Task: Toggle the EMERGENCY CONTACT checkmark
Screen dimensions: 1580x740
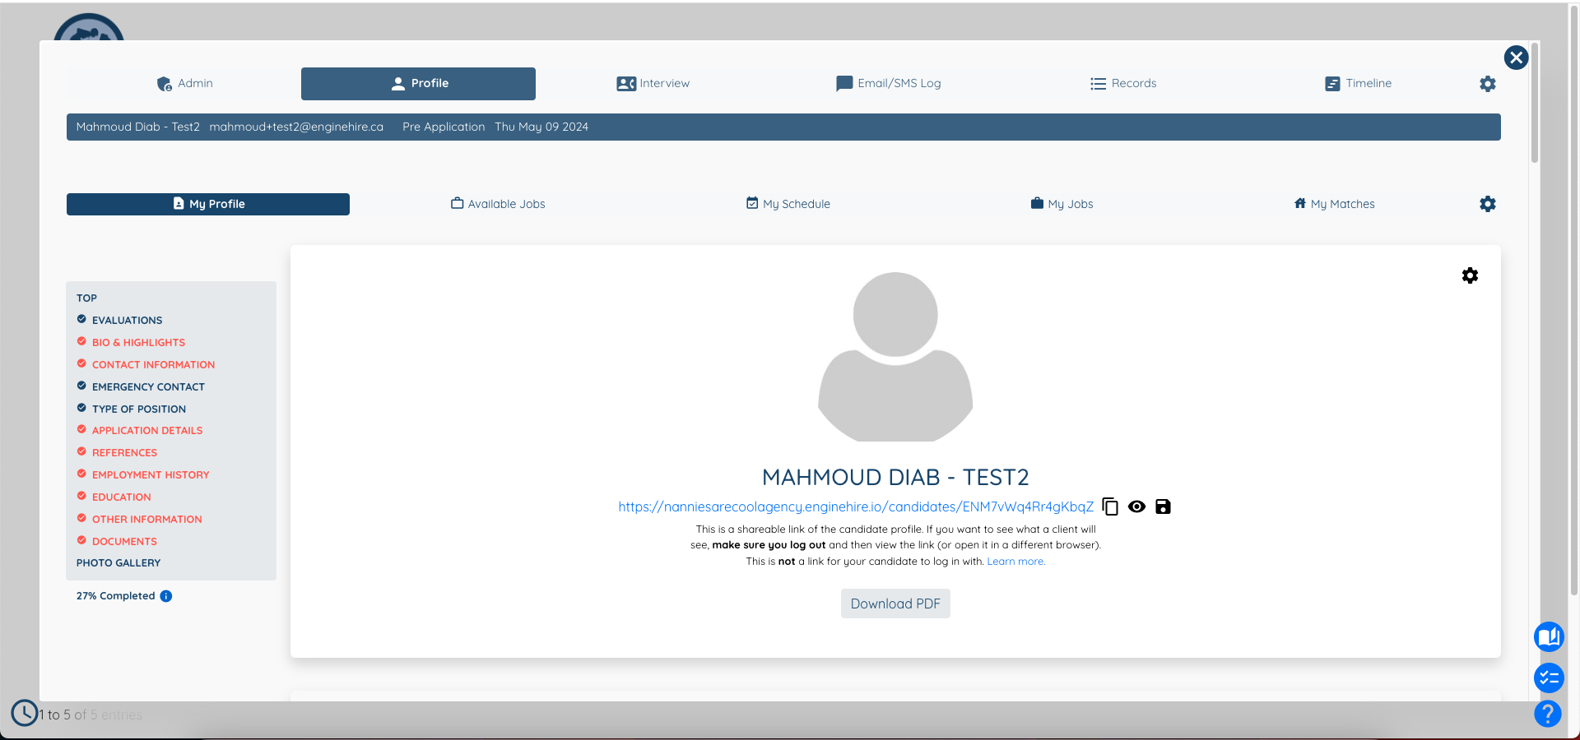Action: 81,386
